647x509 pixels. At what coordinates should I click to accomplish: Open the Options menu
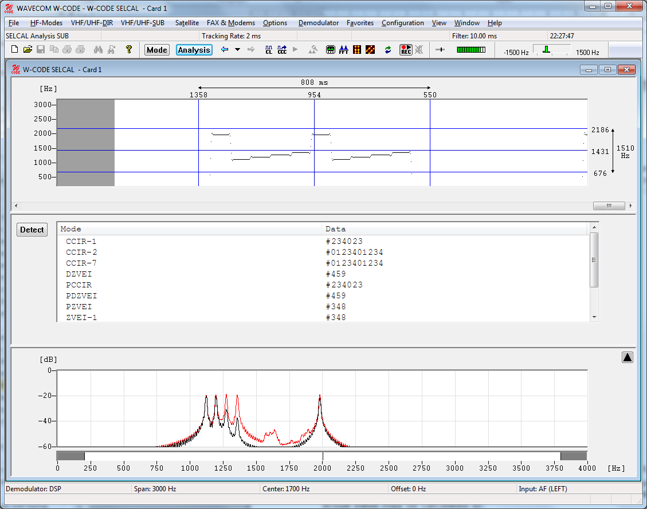click(x=275, y=23)
